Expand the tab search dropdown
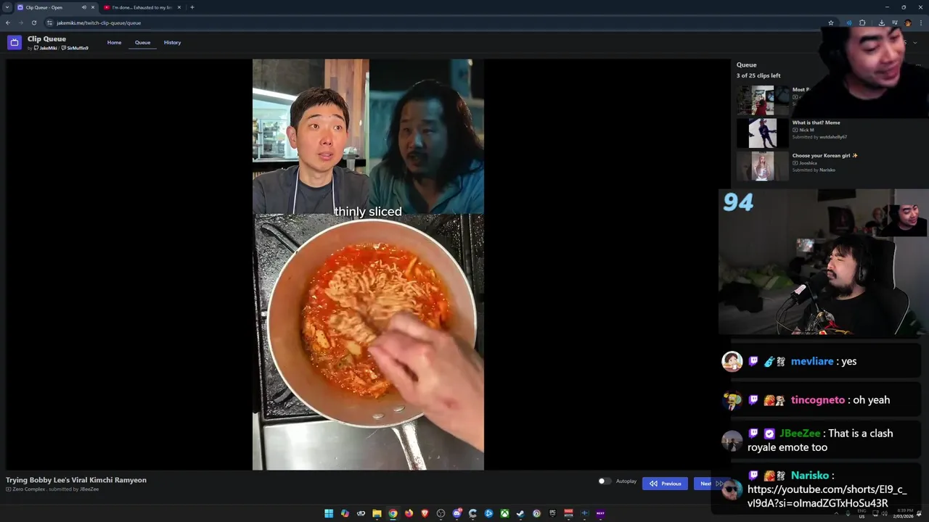The width and height of the screenshot is (929, 522). pyautogui.click(x=7, y=7)
